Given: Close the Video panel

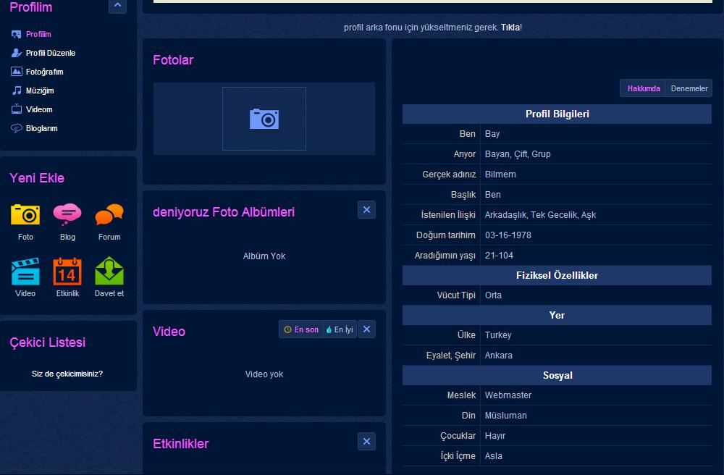Looking at the screenshot, I should coord(366,329).
